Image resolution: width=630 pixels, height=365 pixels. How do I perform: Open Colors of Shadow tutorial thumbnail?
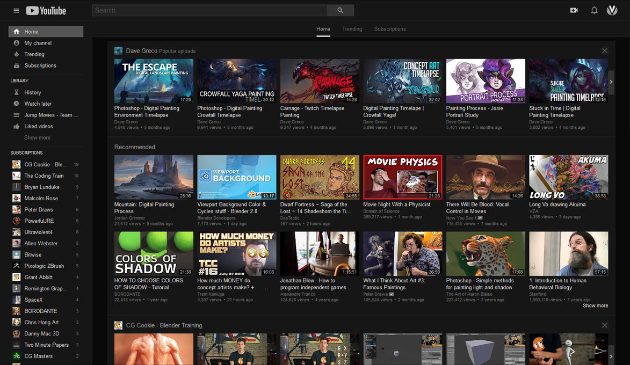click(x=154, y=253)
